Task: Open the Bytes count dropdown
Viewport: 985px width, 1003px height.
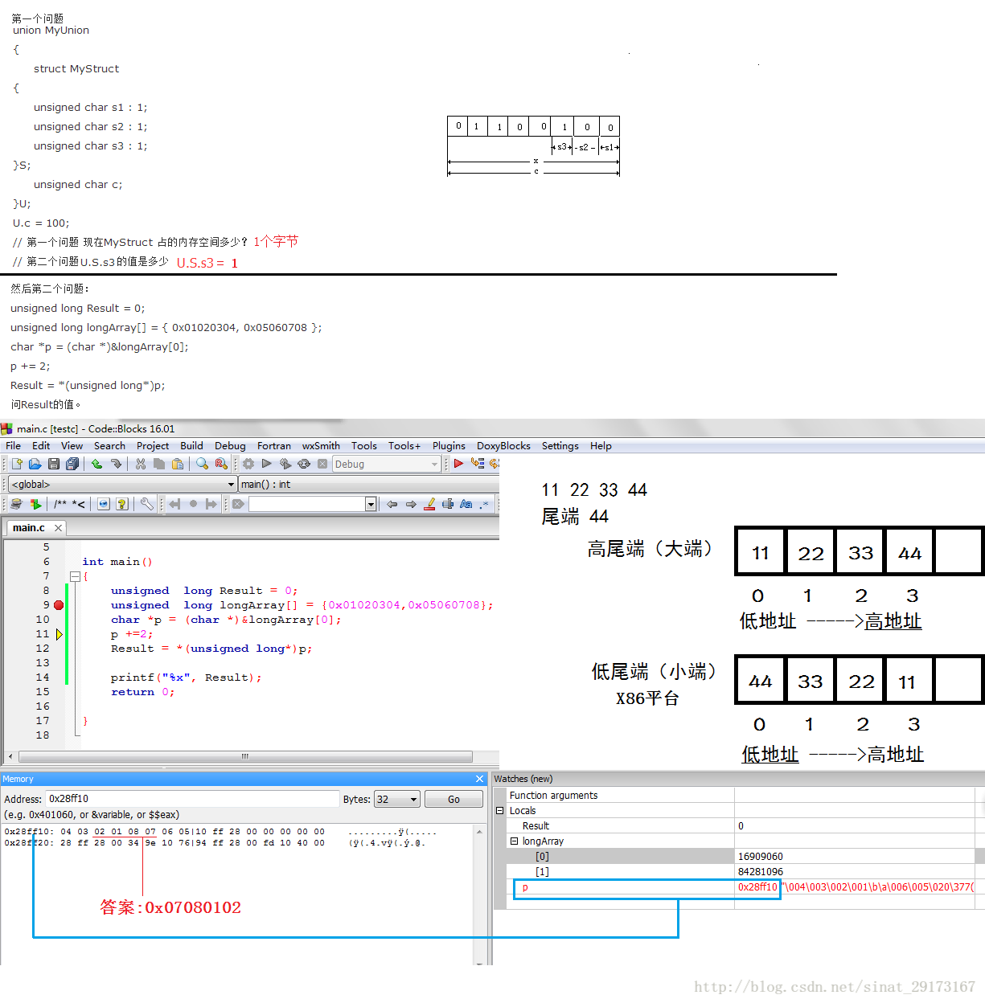Action: coord(413,800)
